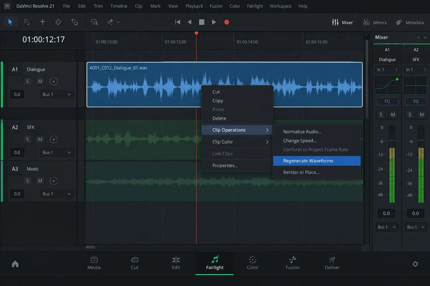Viewport: 430px width, 286px height.
Task: Choose Change Speed from submenu
Action: 317,140
